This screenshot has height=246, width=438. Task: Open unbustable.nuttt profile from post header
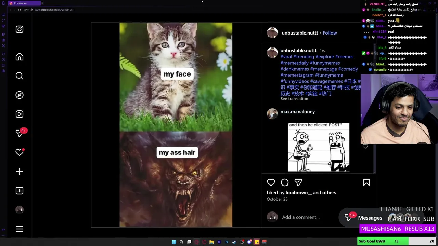point(300,33)
